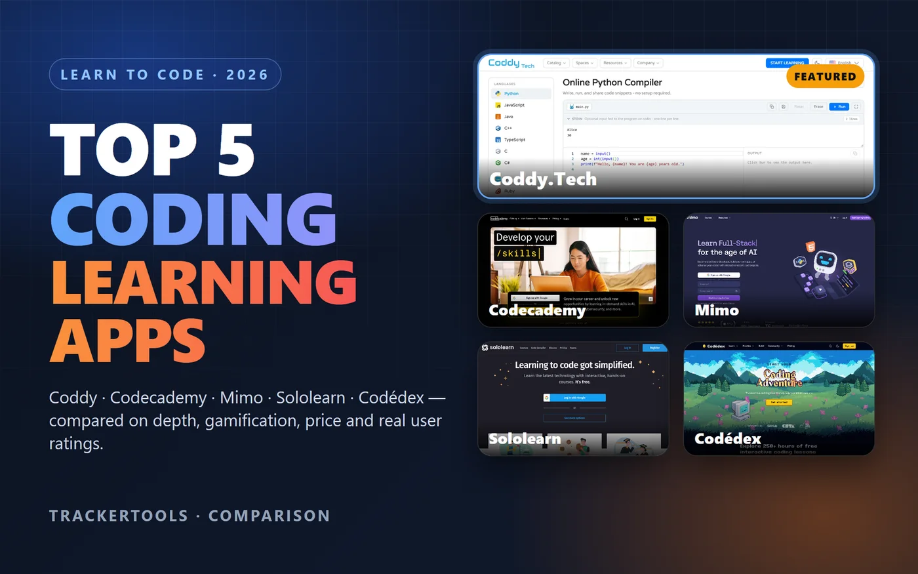Click the Coddy Tech logo in the featured screenshot
The image size is (918, 574).
click(x=511, y=63)
